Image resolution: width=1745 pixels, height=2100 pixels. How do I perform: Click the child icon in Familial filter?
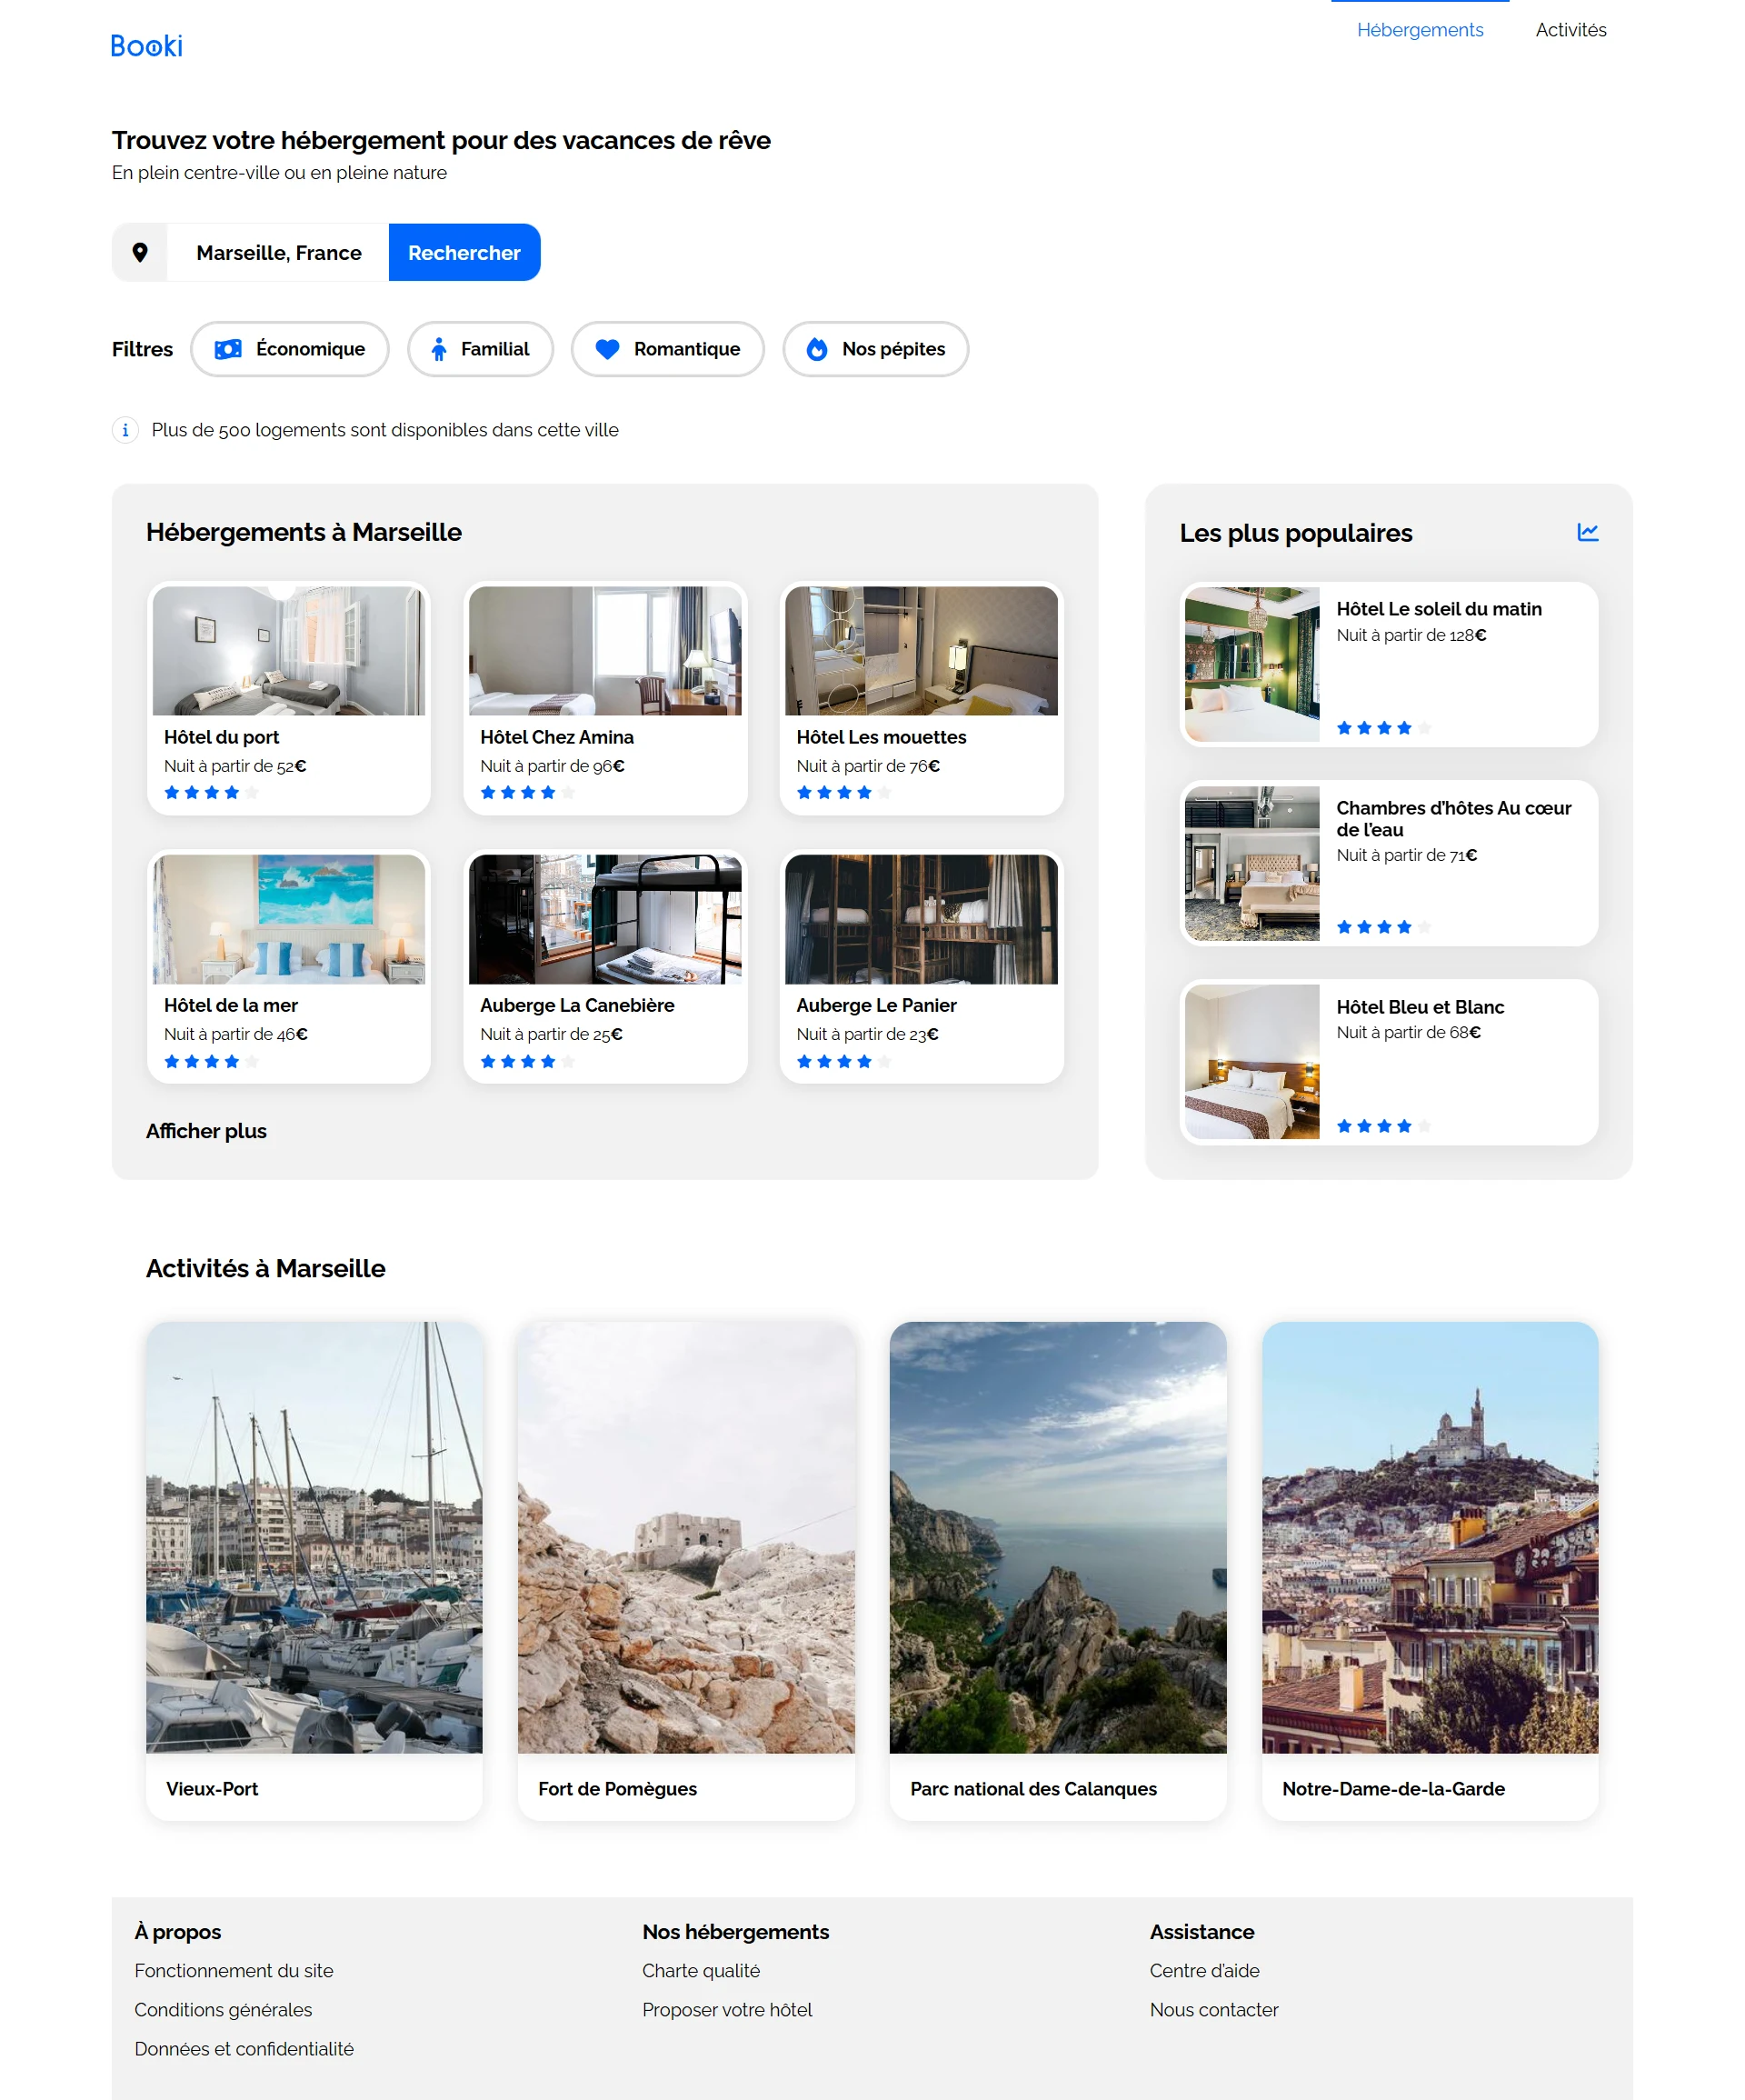(438, 349)
